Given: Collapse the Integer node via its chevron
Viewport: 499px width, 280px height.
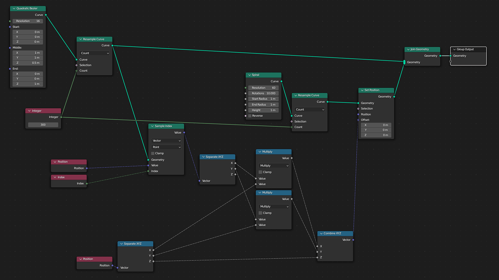Looking at the screenshot, I should click(x=29, y=111).
